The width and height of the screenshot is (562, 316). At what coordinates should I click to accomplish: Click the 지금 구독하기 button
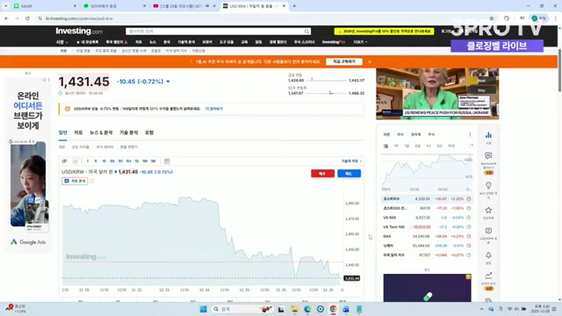(344, 61)
